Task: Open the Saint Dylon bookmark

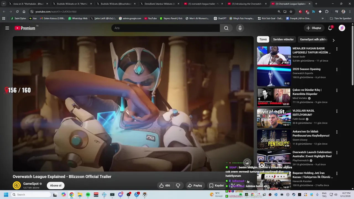Action: pos(18,19)
